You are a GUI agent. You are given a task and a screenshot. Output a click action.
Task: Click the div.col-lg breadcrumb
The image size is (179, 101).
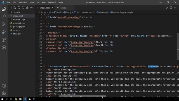coord(103,12)
